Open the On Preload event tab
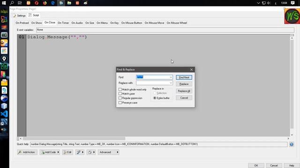 (x=22, y=23)
